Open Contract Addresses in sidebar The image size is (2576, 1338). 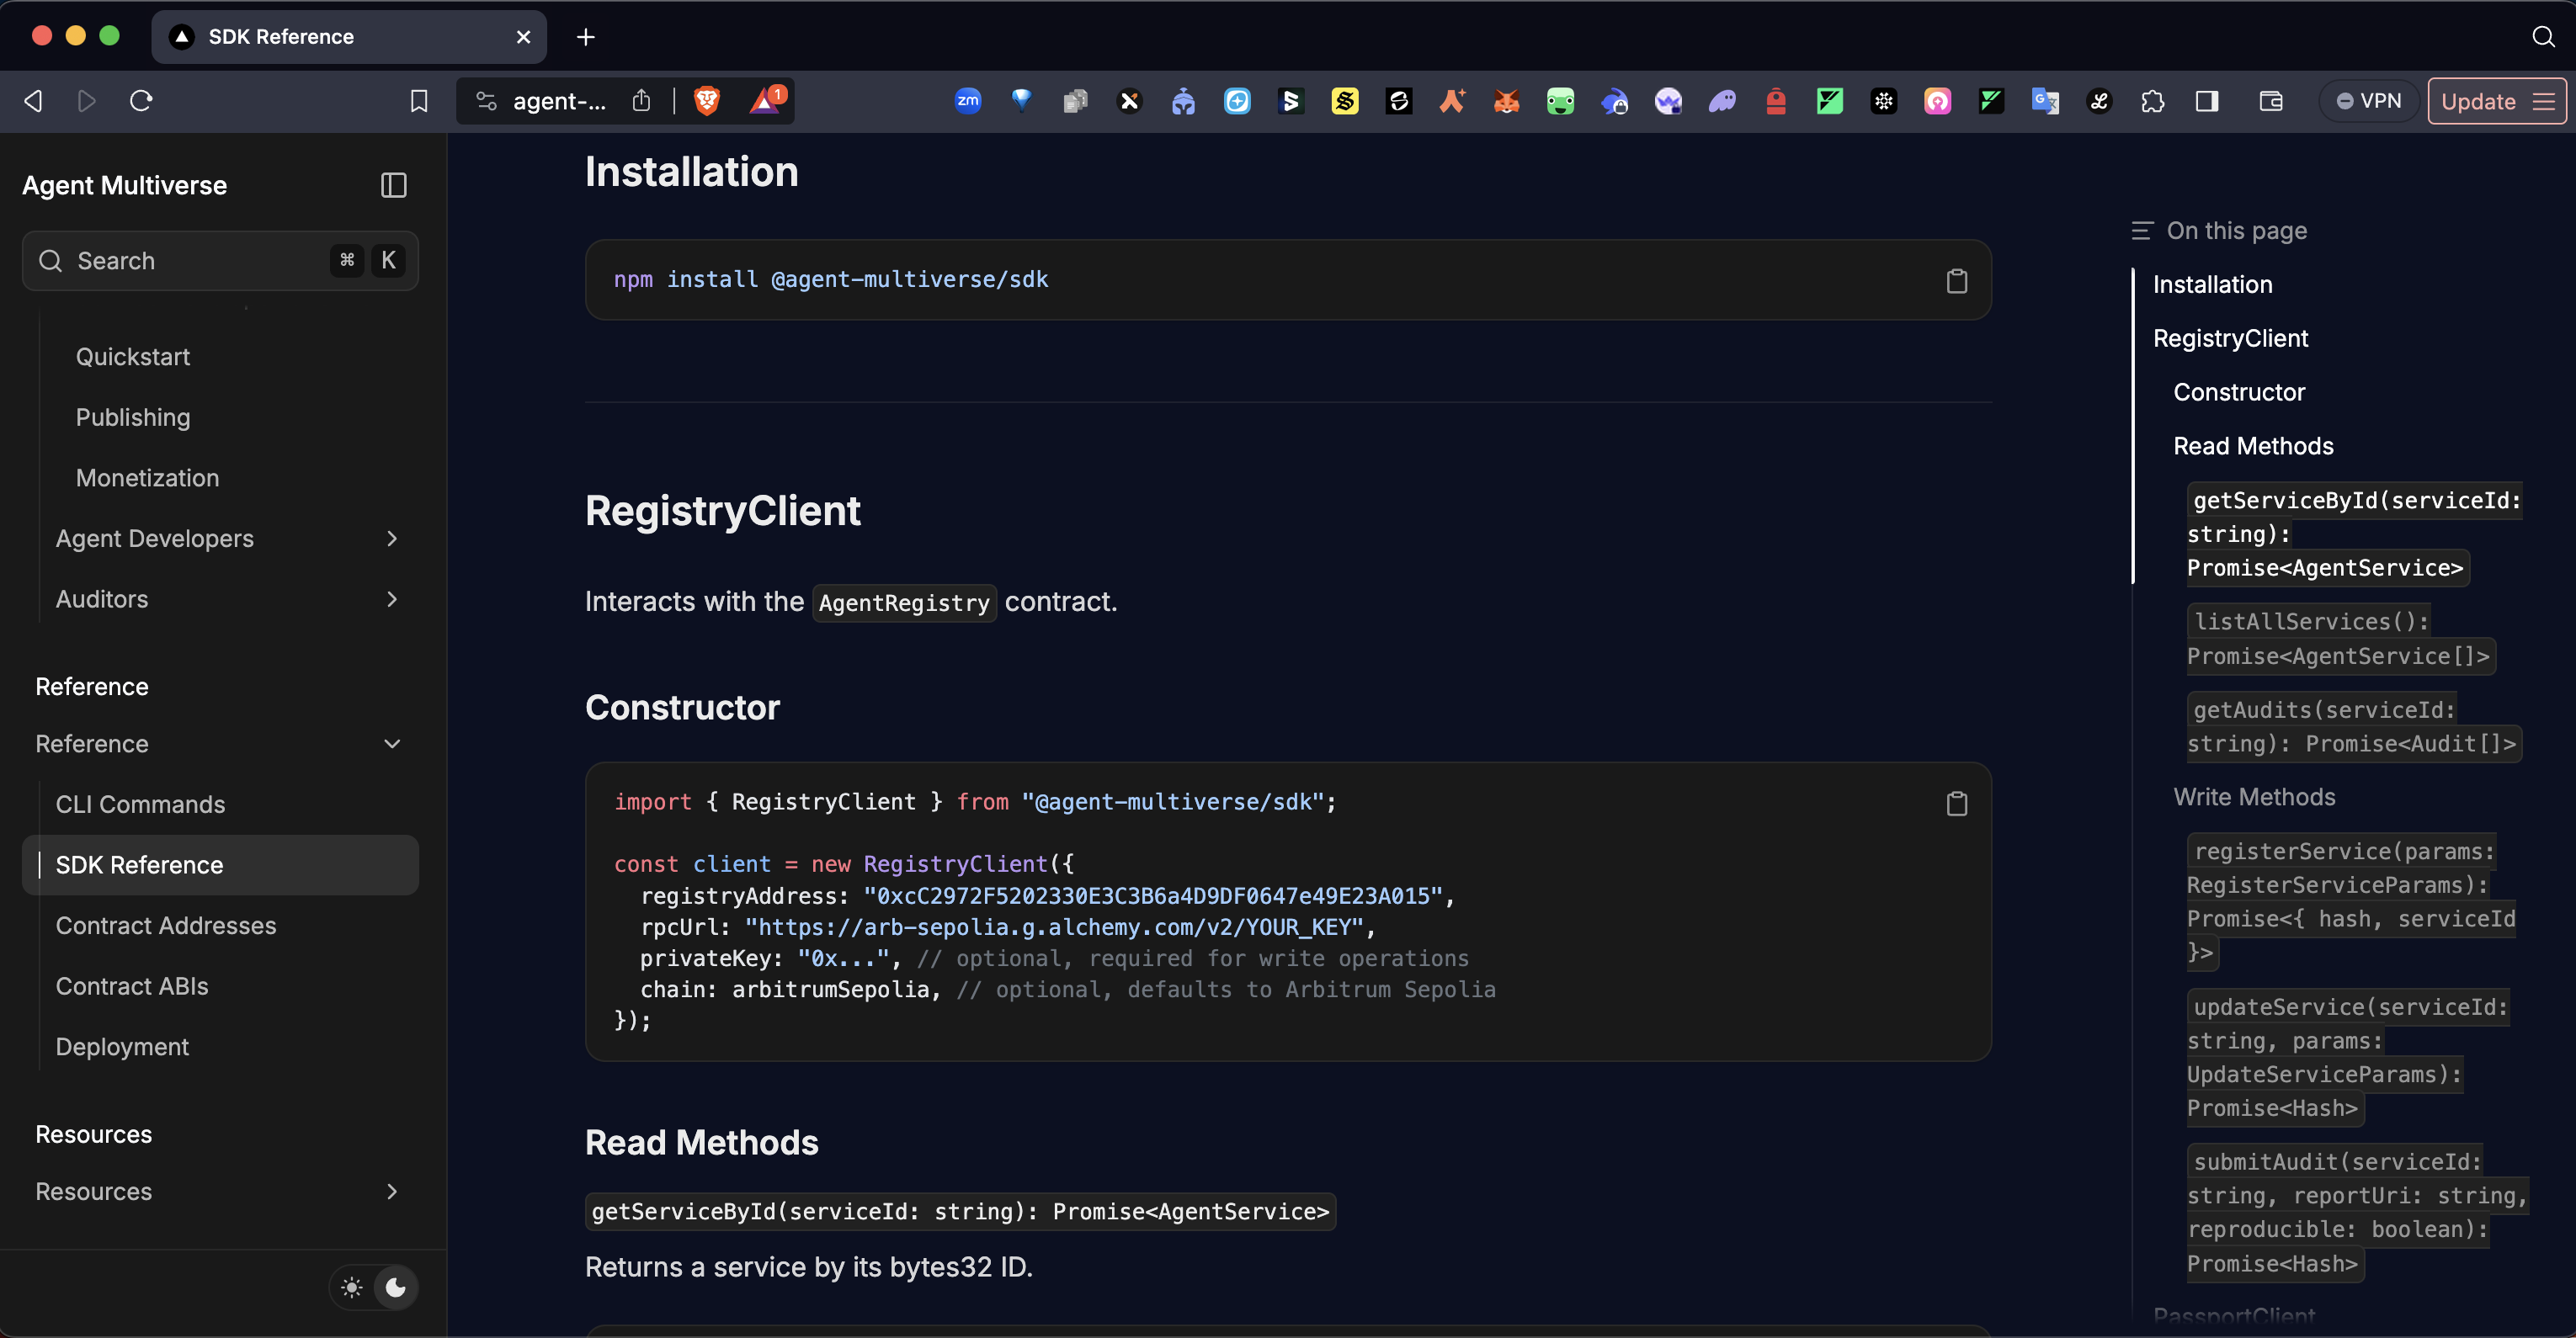(x=166, y=926)
